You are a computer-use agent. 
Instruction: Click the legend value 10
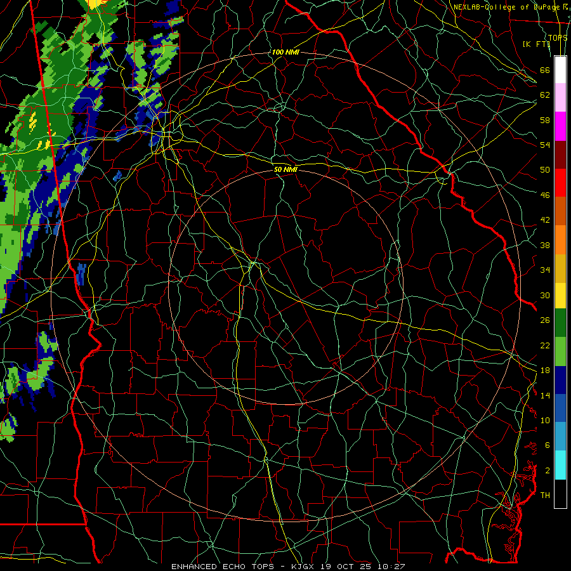tap(545, 421)
